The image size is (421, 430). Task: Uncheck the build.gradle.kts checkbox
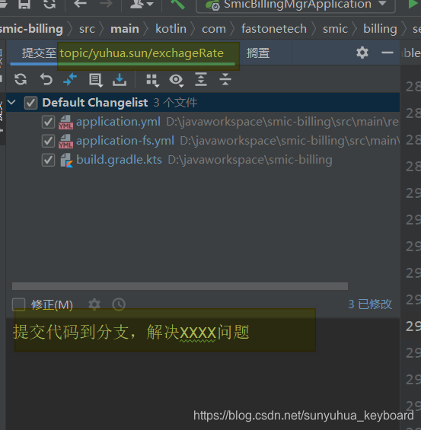pyautogui.click(x=48, y=160)
